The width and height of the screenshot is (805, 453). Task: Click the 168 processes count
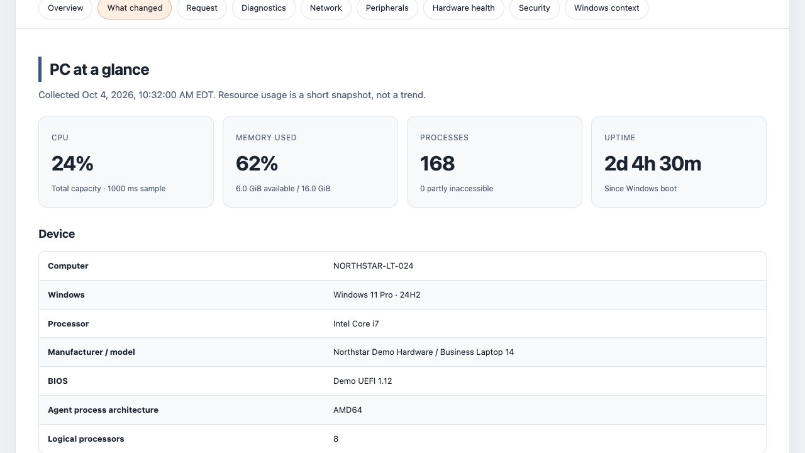(437, 164)
